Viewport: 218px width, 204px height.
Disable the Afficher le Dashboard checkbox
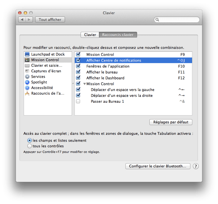click(78, 78)
